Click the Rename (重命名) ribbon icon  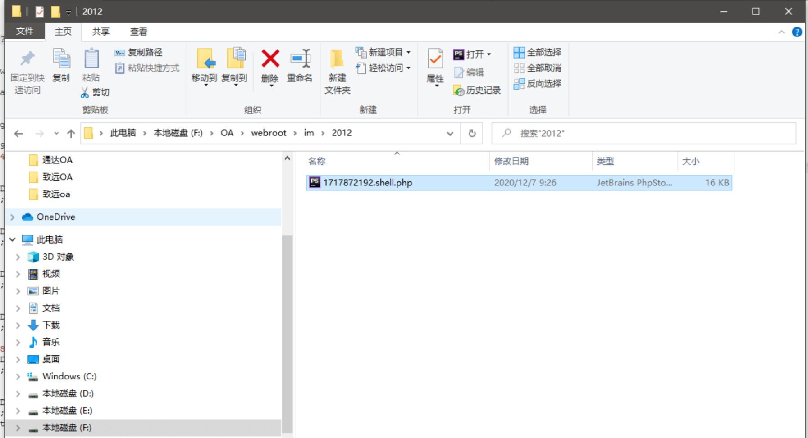point(300,59)
